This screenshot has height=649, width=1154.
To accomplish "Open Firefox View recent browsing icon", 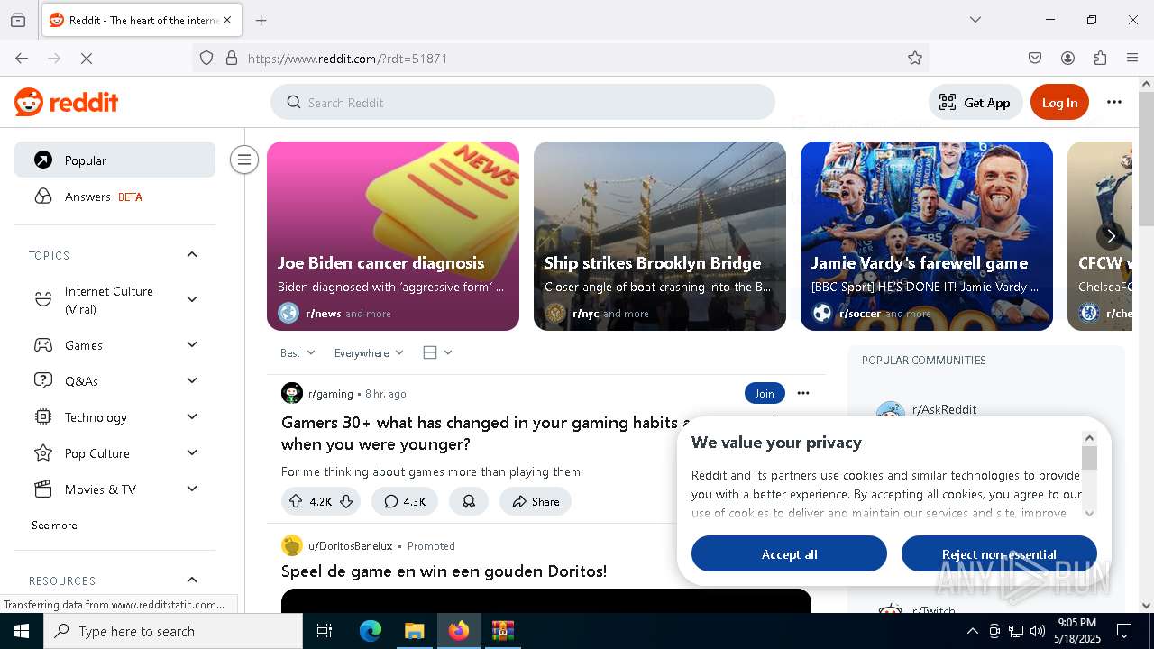I will [x=18, y=20].
